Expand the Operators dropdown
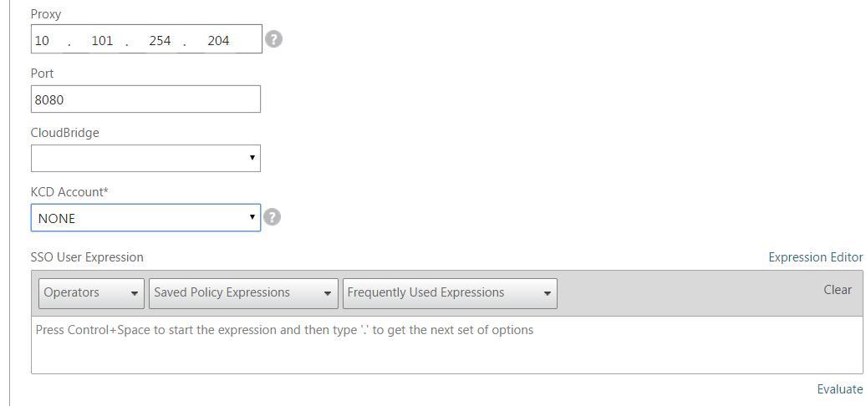 click(91, 292)
